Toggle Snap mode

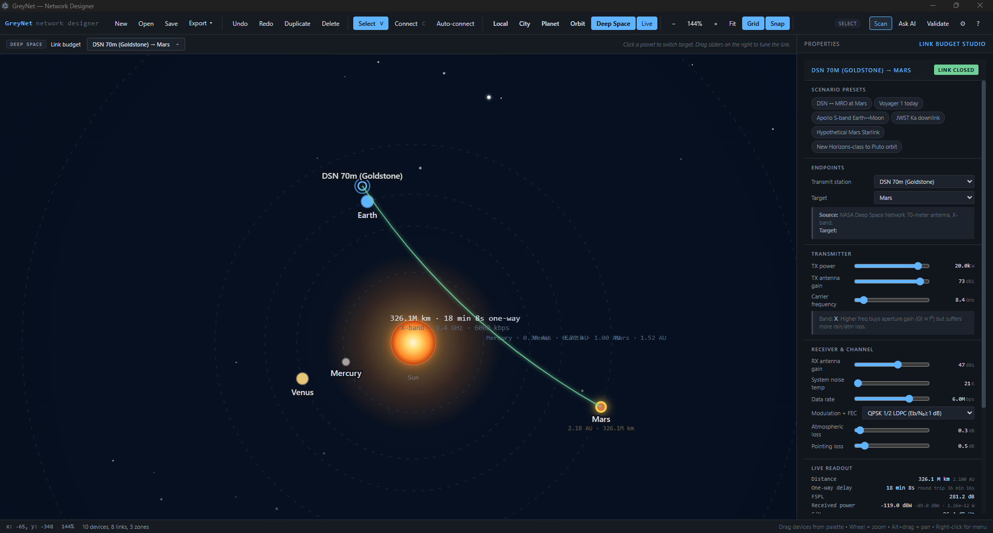click(x=777, y=24)
